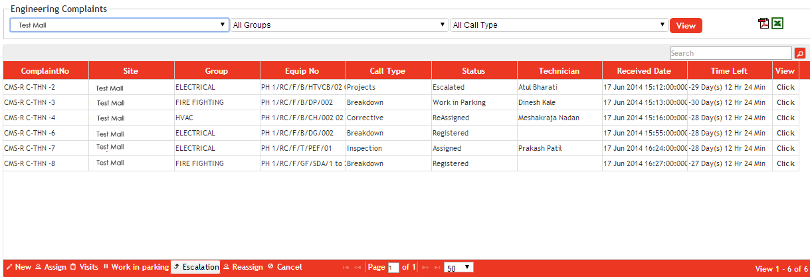Export complaints to Excel icon
The image size is (810, 277).
[777, 24]
